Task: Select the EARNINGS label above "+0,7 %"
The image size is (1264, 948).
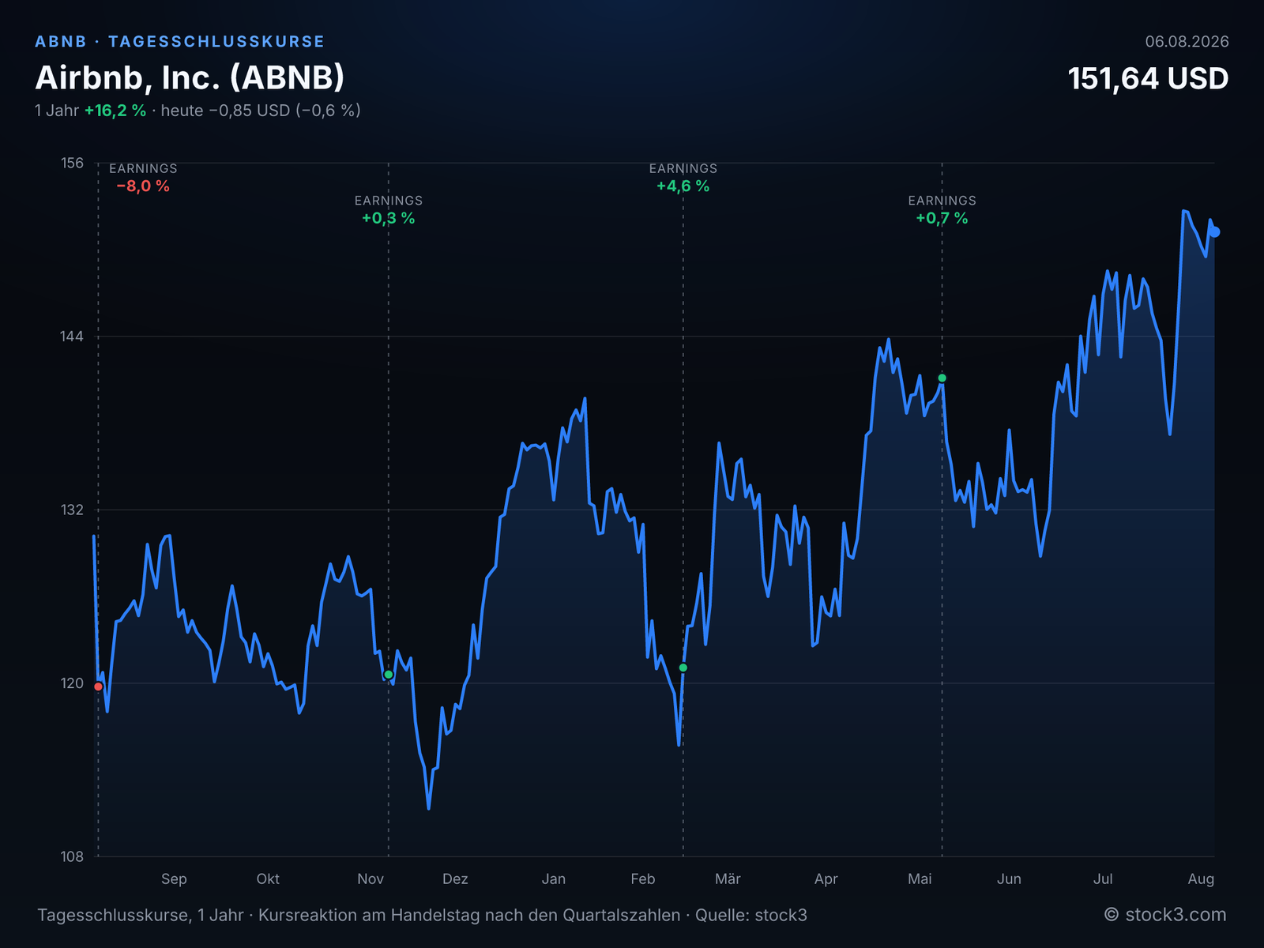Action: click(942, 201)
